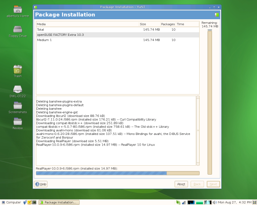
Task: Click the green updater tray icon
Action: tap(178, 202)
